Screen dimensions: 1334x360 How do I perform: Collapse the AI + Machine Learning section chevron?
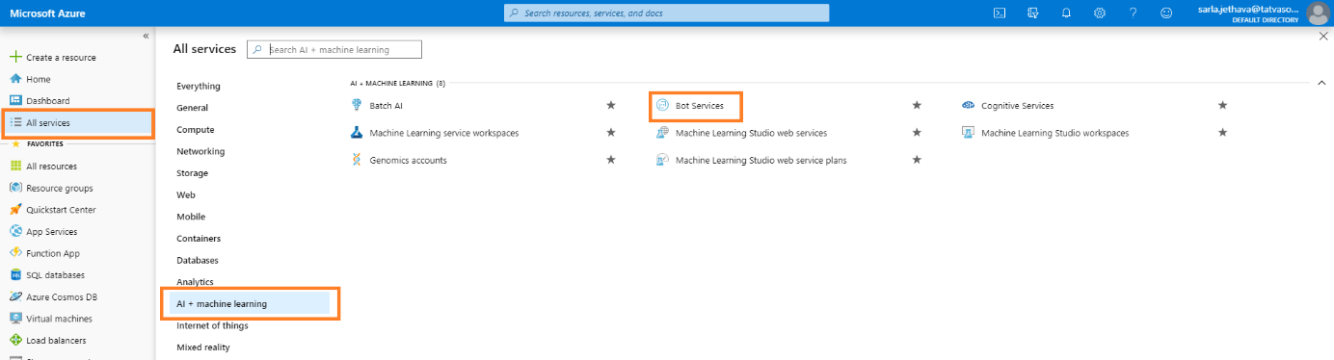pos(1321,83)
